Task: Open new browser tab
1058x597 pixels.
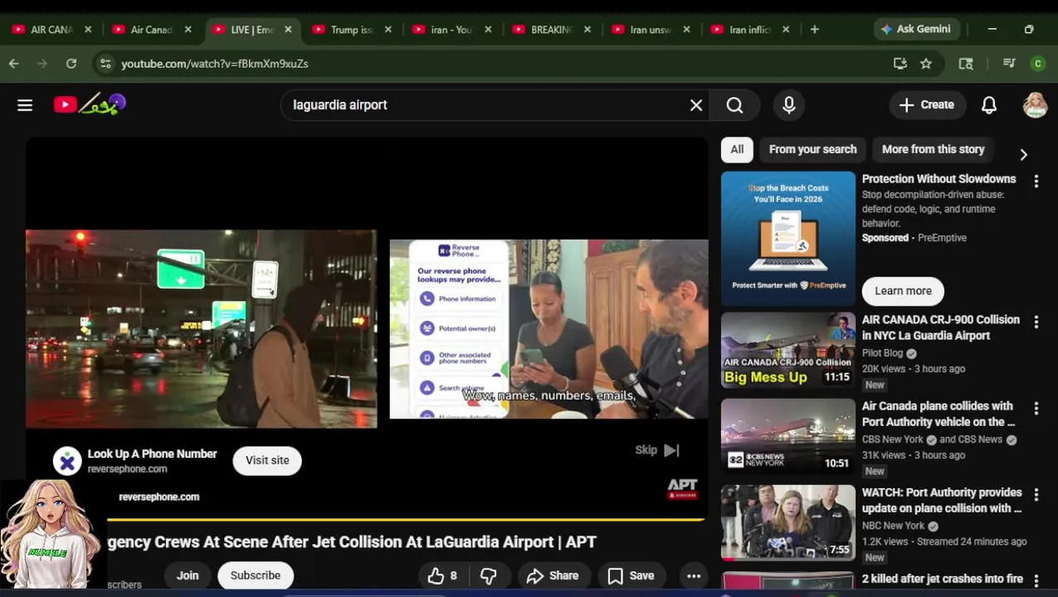Action: coord(814,29)
